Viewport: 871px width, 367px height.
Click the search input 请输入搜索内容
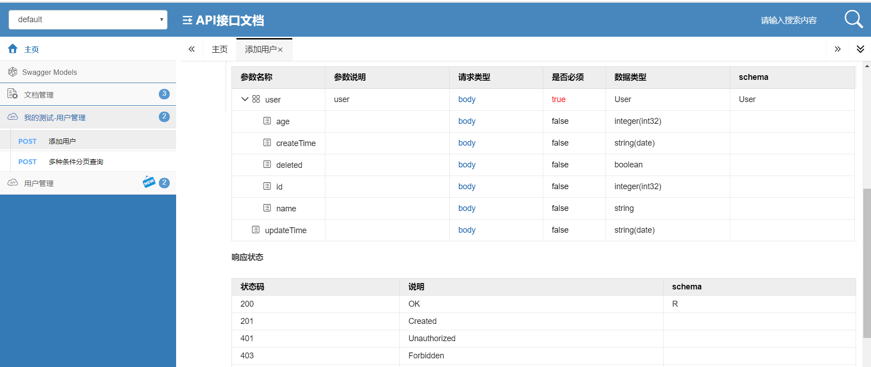(788, 20)
